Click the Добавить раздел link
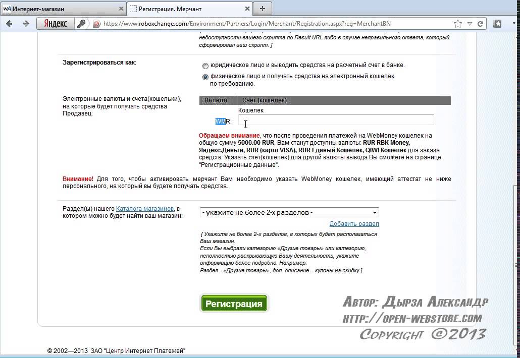Screen dimensions: 520x358 coord(354,224)
